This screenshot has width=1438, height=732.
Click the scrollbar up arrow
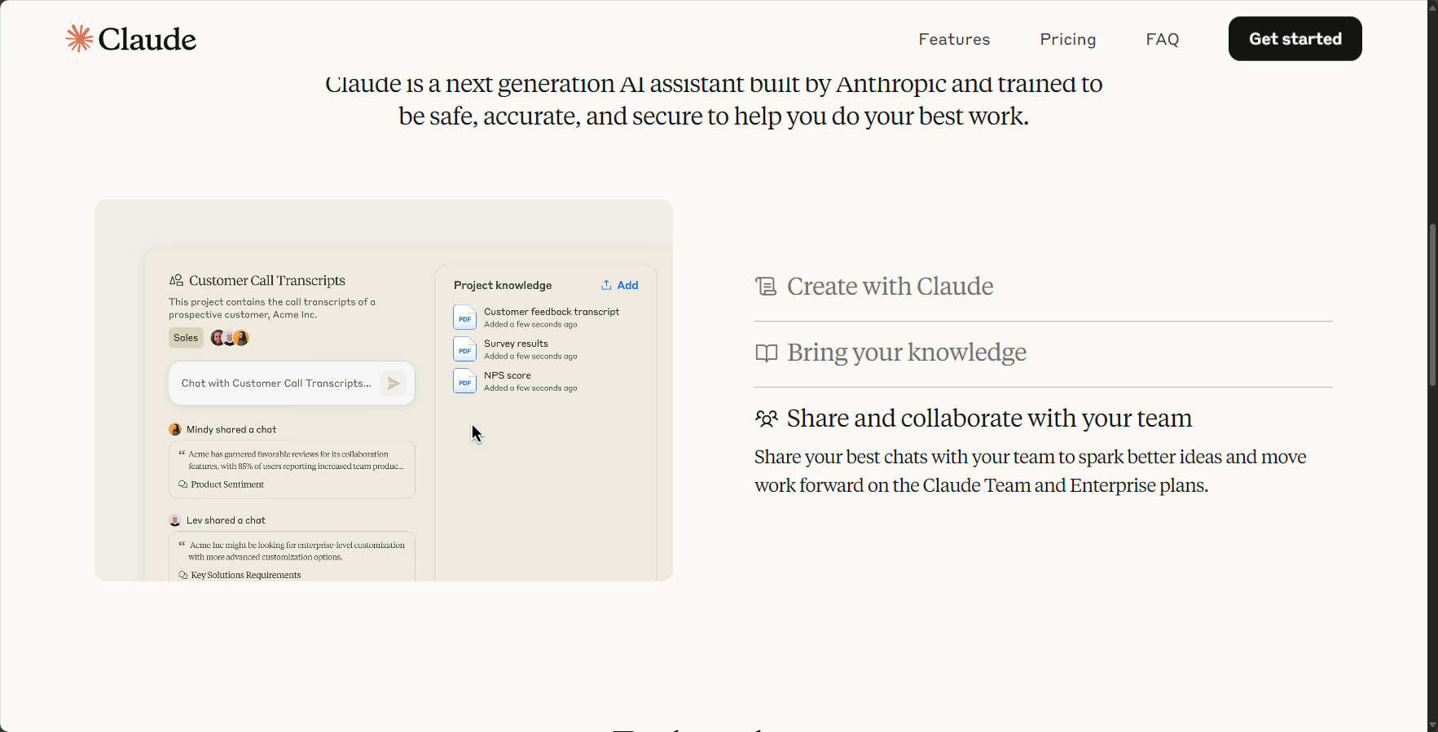tap(1432, 7)
